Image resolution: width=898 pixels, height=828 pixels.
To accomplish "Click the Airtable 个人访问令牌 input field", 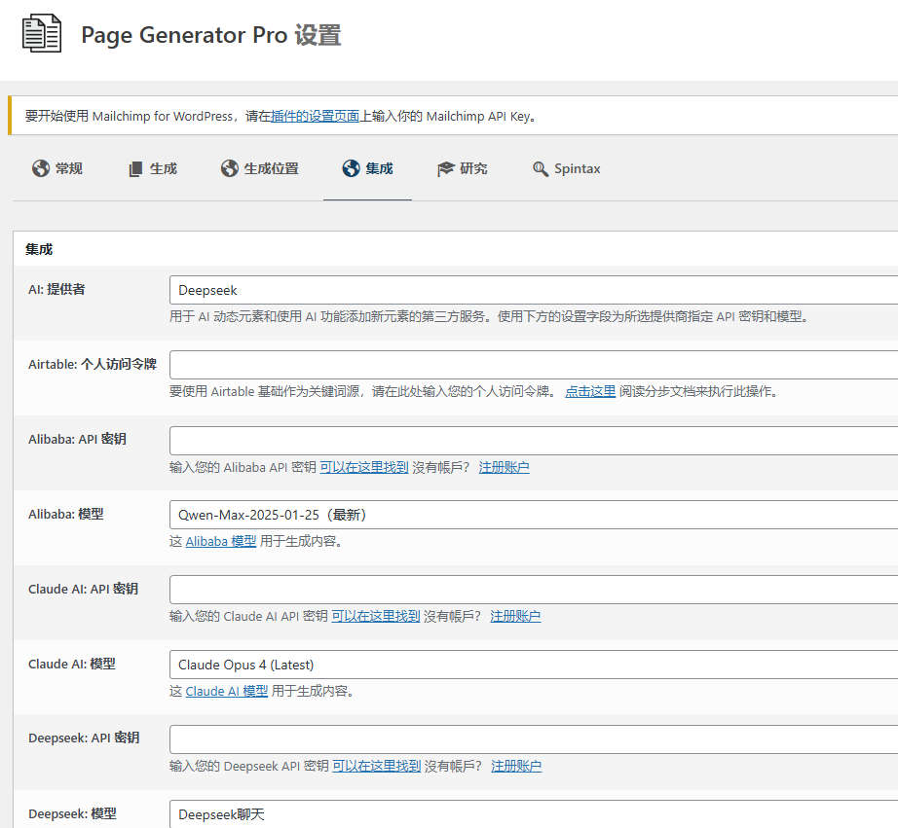I will tap(534, 365).
